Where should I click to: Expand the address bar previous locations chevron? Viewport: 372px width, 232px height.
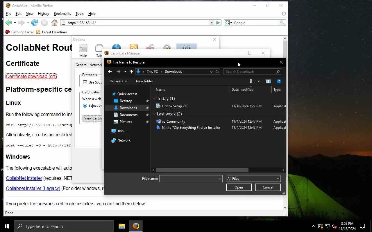[x=211, y=72]
